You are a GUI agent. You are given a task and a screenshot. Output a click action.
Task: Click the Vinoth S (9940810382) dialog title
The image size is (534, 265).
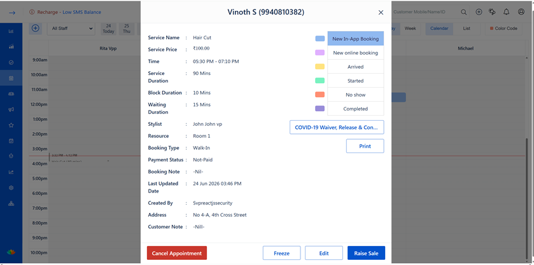pyautogui.click(x=265, y=12)
